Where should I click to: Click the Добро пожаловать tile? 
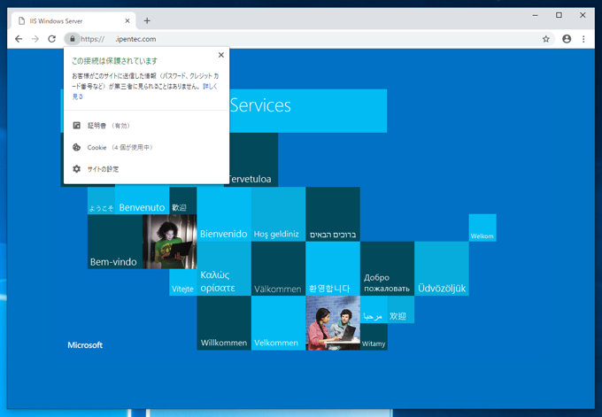click(387, 269)
